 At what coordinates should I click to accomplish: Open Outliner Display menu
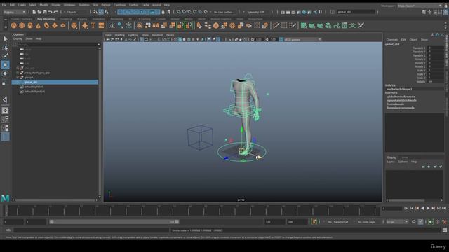(x=18, y=38)
